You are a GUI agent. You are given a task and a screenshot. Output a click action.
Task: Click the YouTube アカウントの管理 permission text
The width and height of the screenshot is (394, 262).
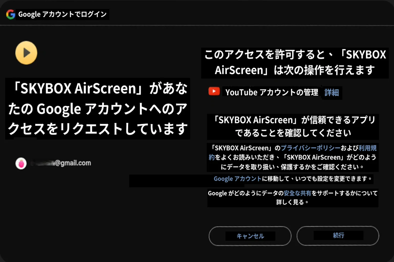[x=272, y=92]
